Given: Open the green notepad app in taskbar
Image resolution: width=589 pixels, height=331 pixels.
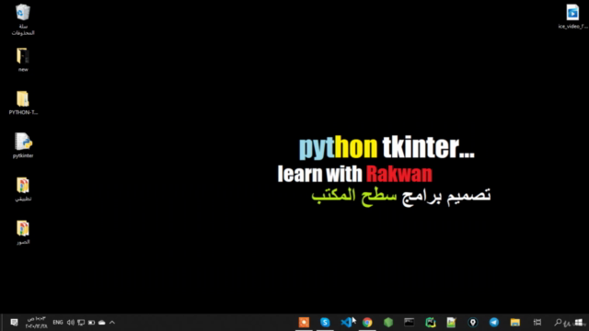Looking at the screenshot, I should 451,323.
